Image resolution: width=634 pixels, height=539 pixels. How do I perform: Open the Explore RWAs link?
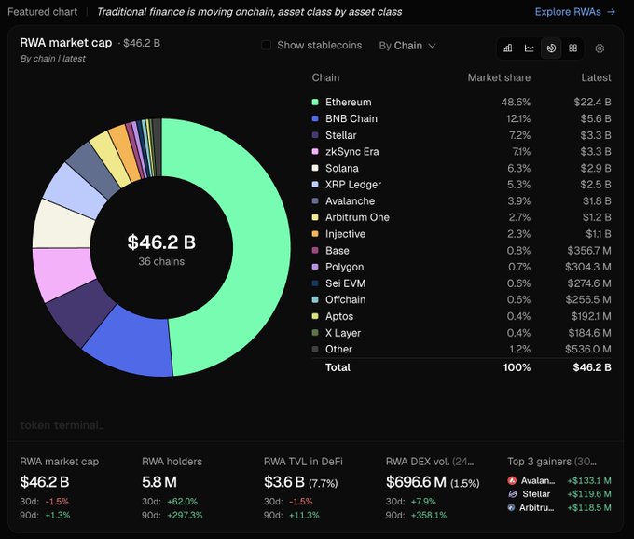(x=575, y=12)
